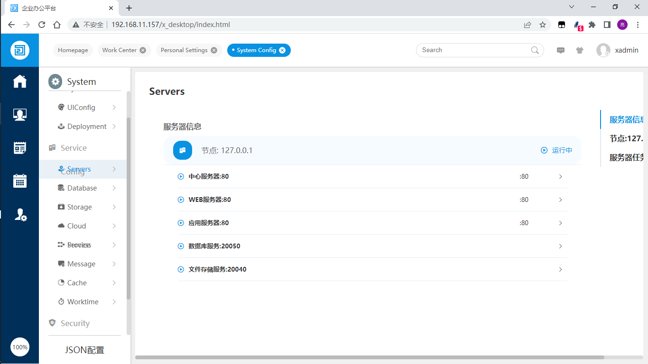Open the monitor-with-person icon in the navigation bar
The height and width of the screenshot is (364, 648).
coord(20,115)
